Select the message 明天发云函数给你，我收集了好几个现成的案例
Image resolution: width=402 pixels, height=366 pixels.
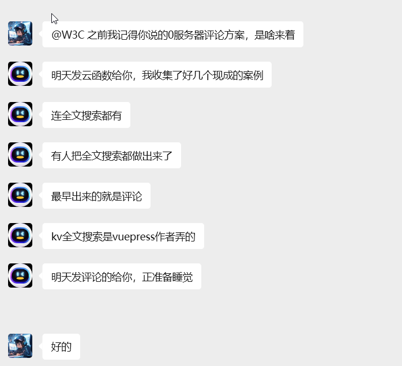pos(157,75)
